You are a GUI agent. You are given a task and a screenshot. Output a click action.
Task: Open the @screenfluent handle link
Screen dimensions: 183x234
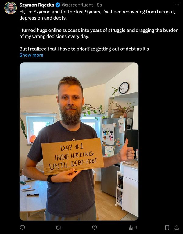(77, 5)
